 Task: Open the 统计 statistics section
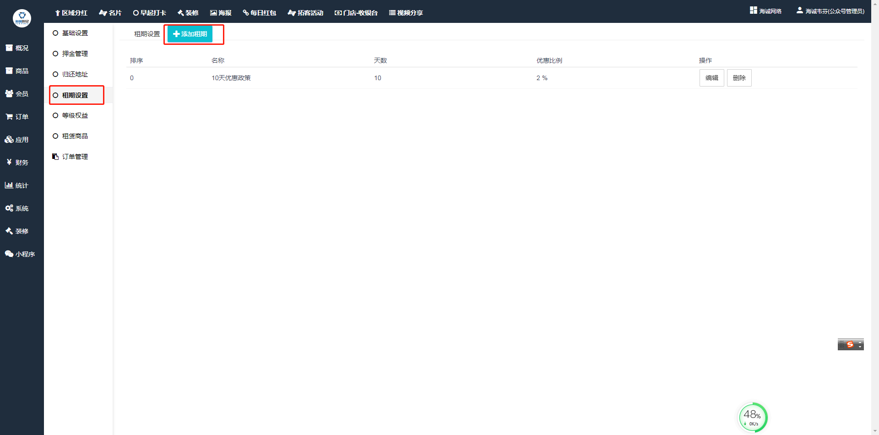coord(17,185)
